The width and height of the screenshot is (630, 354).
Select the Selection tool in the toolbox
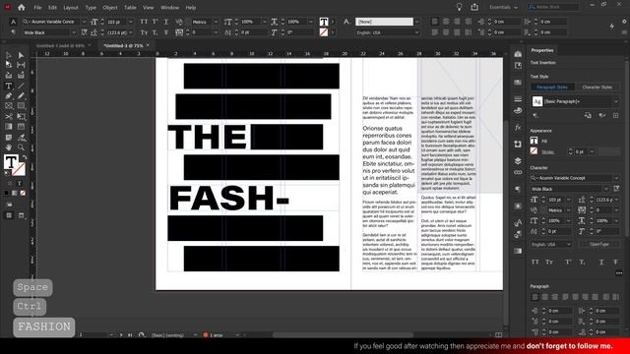point(9,55)
